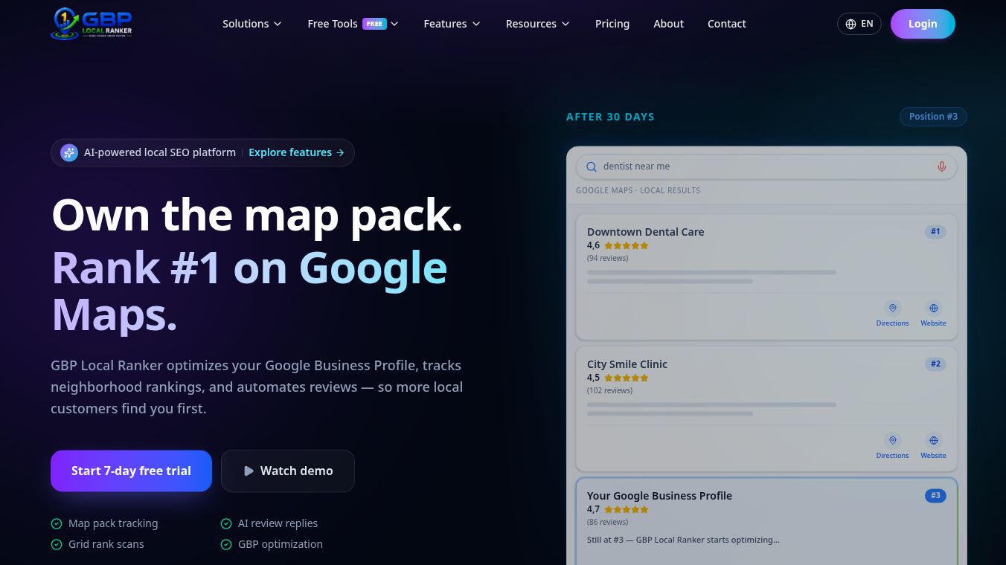Click Website icon for Downtown Dental Care

933,308
